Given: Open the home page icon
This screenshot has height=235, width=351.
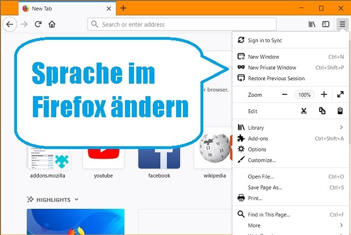Looking at the screenshot, I should pos(52,24).
